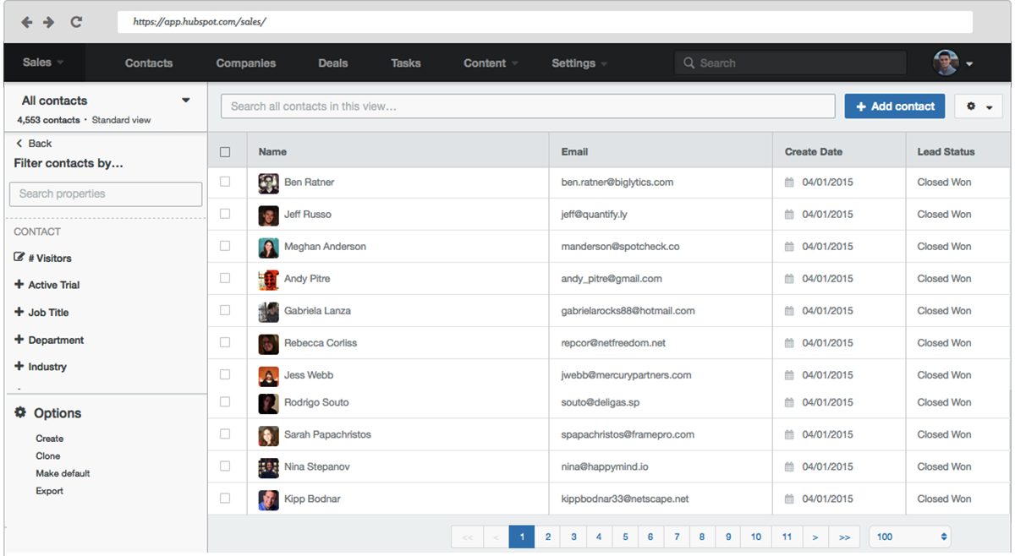Open the 100 per page dropdown
The image size is (1015, 556).
909,537
